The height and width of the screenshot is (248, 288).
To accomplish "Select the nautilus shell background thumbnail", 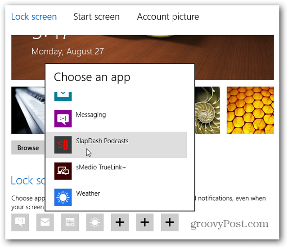I will point(207,110).
